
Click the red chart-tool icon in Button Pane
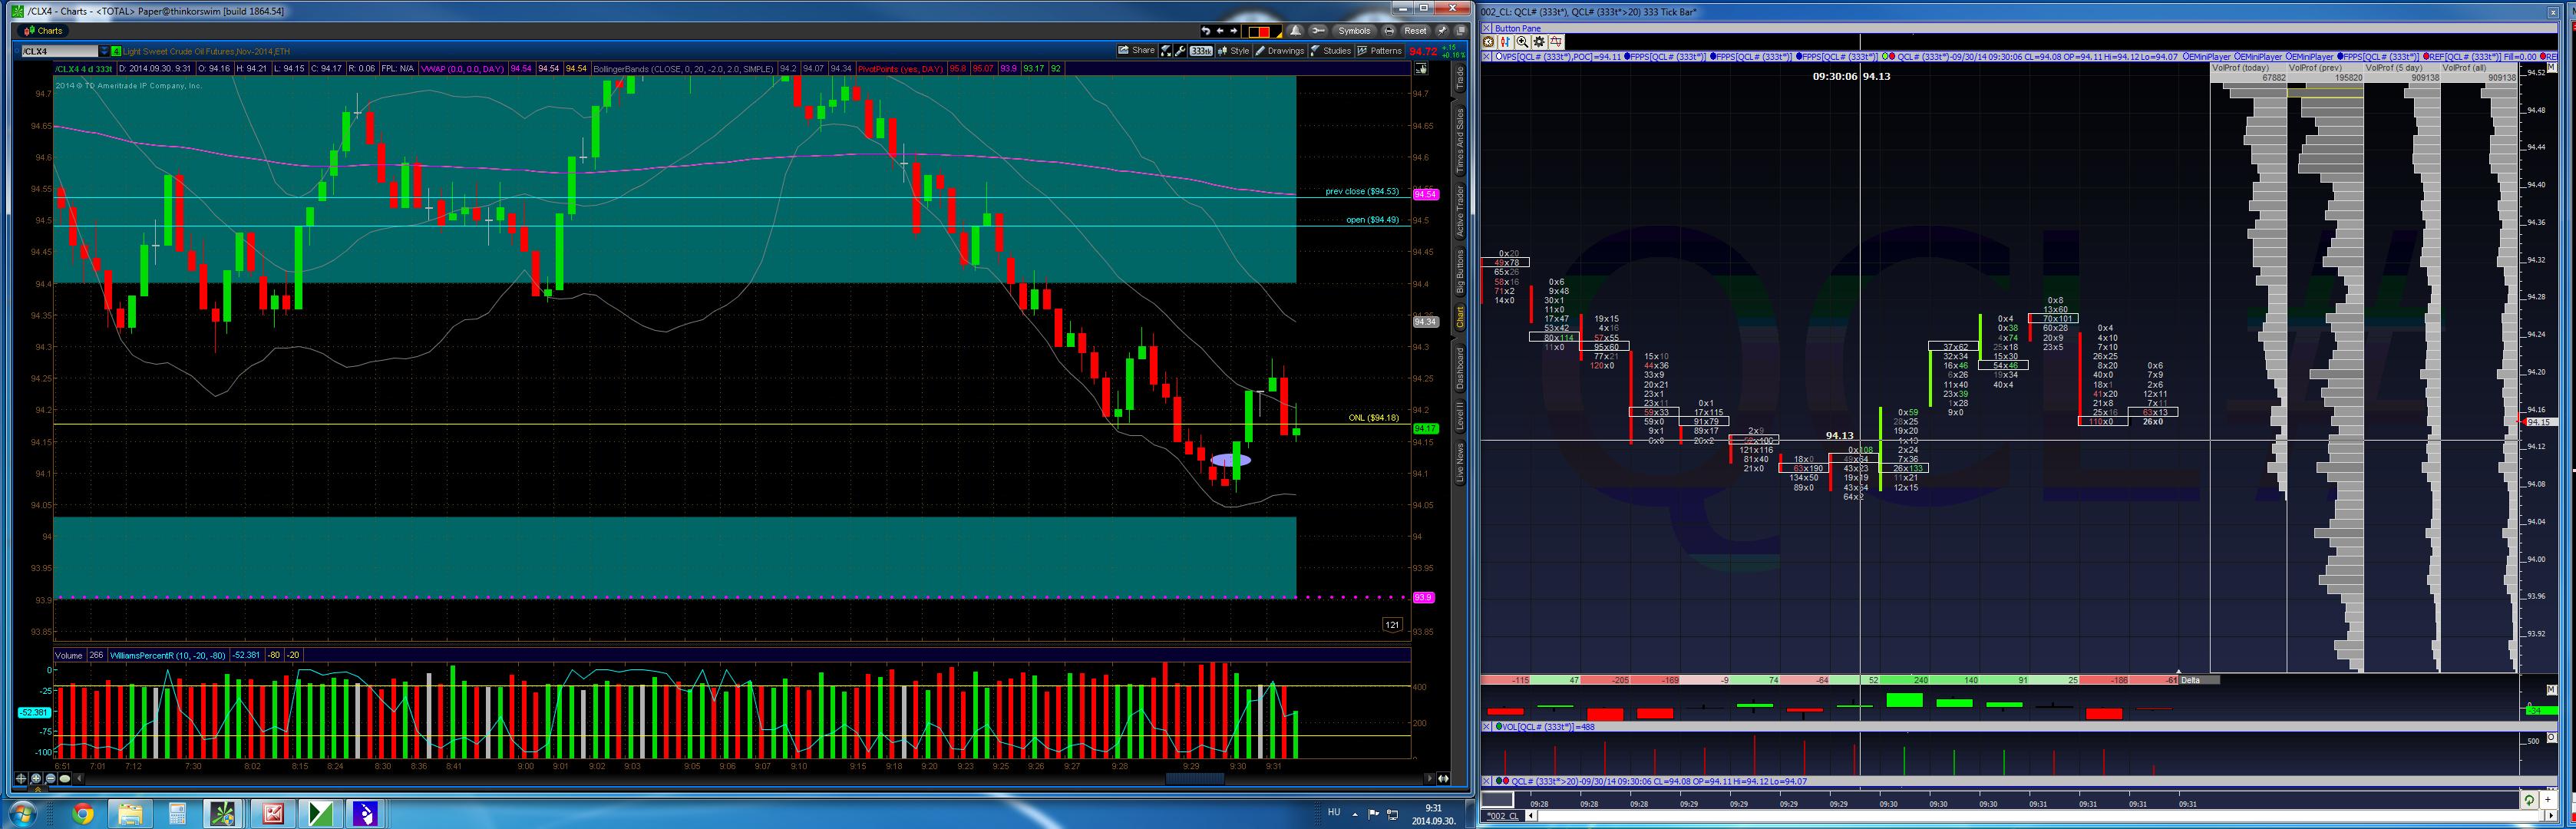(1556, 42)
